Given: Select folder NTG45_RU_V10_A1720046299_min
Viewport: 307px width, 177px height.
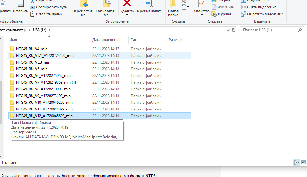Looking at the screenshot, I should (44, 103).
